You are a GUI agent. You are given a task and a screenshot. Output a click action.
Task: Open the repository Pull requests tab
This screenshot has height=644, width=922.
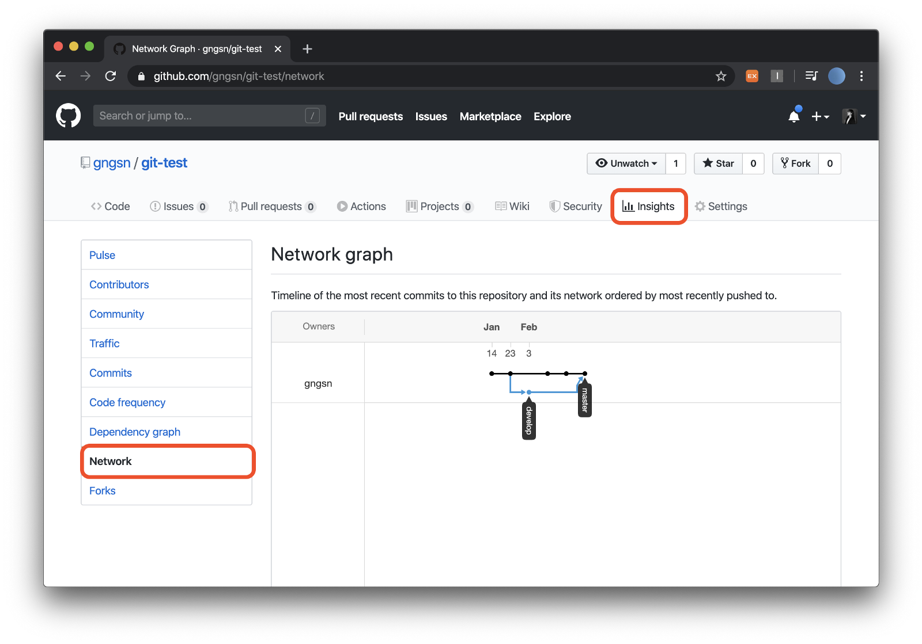coord(272,206)
